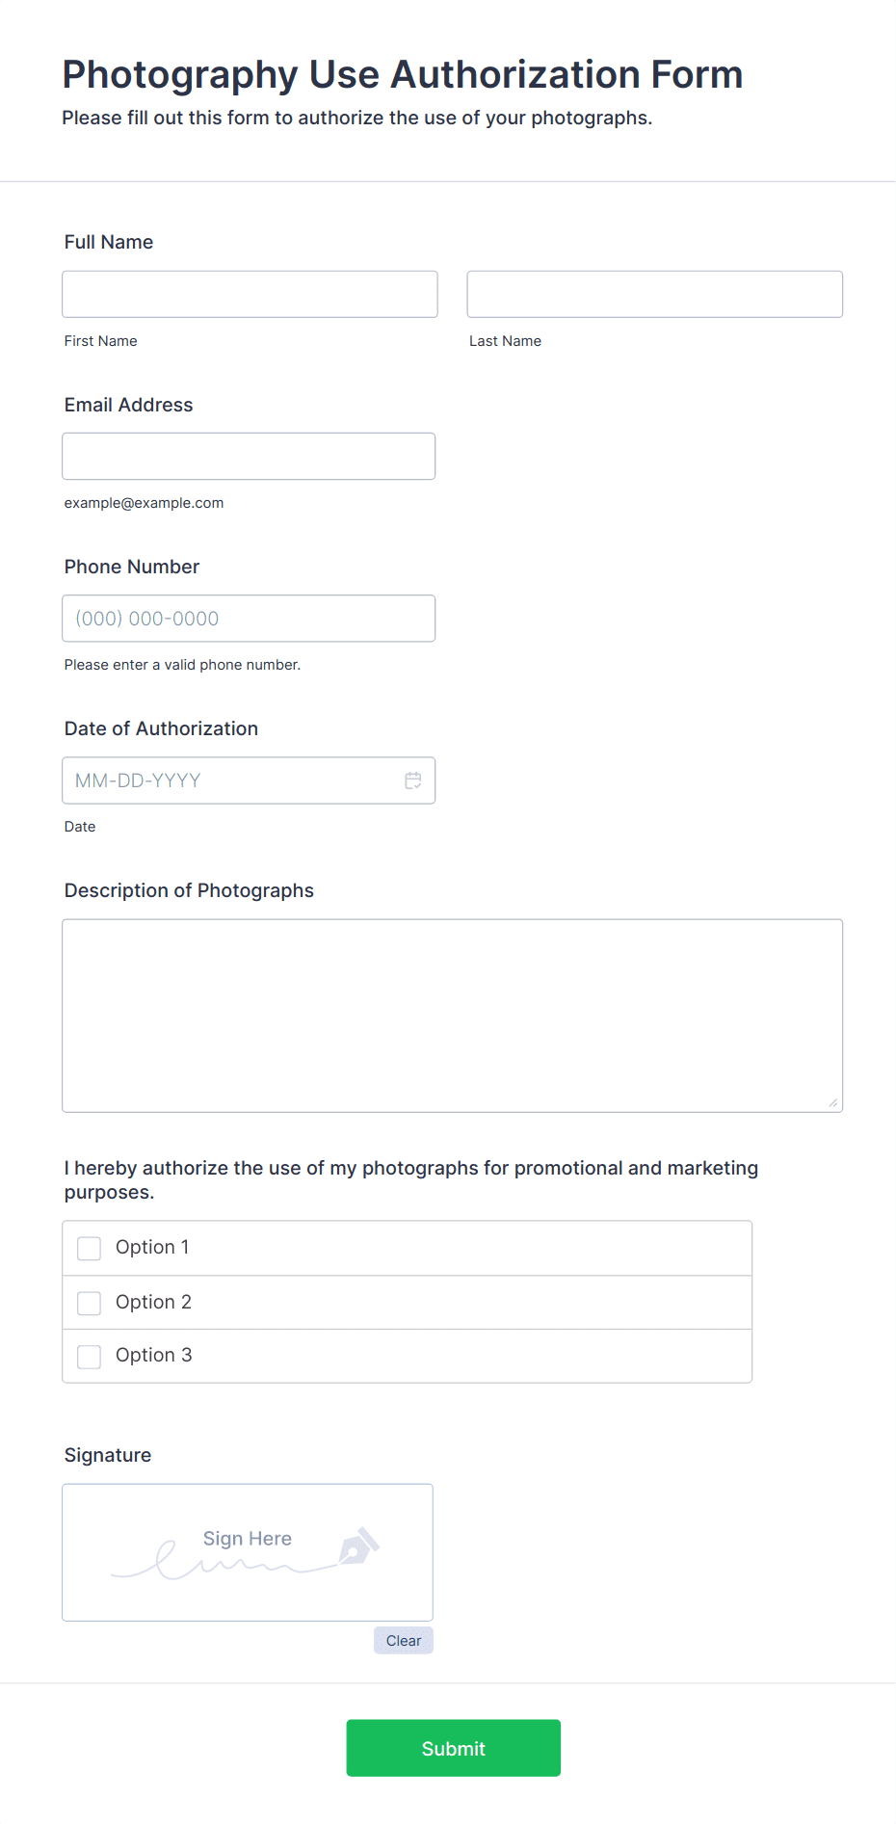Select the Option 1 label text
The width and height of the screenshot is (896, 1824).
coord(152,1247)
